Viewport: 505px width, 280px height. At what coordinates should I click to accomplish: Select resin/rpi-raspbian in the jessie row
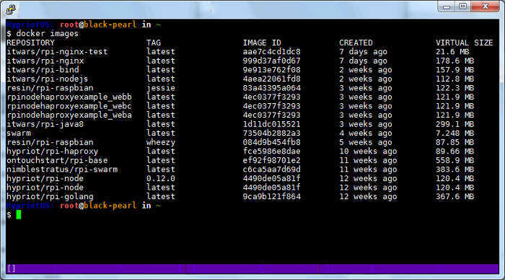(x=50, y=88)
